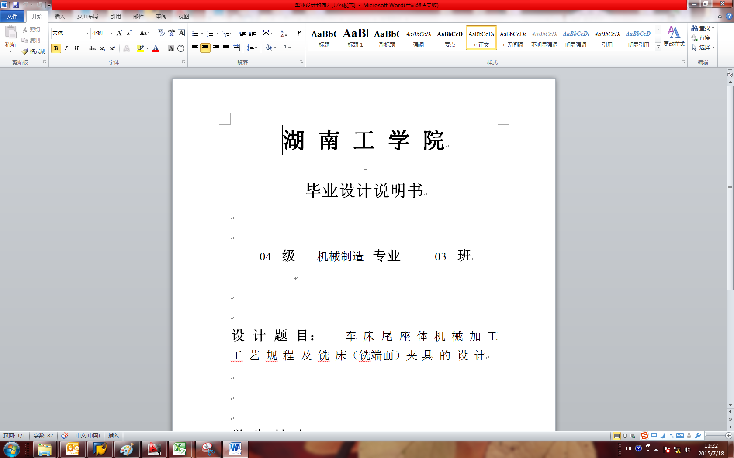The image size is (734, 458).
Task: Switch to the Review tab
Action: point(161,17)
